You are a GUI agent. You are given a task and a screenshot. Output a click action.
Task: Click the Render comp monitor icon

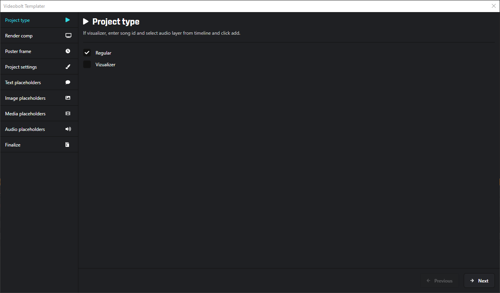coord(68,35)
